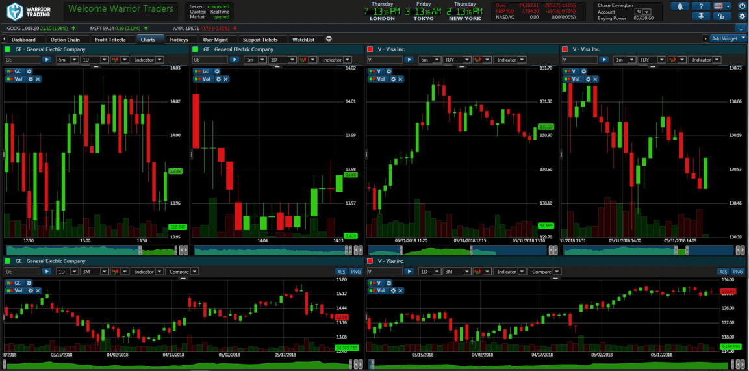Toggle the layout lock icon

coord(722,16)
